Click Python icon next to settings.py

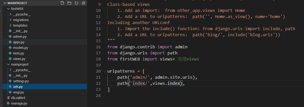coord(10,81)
